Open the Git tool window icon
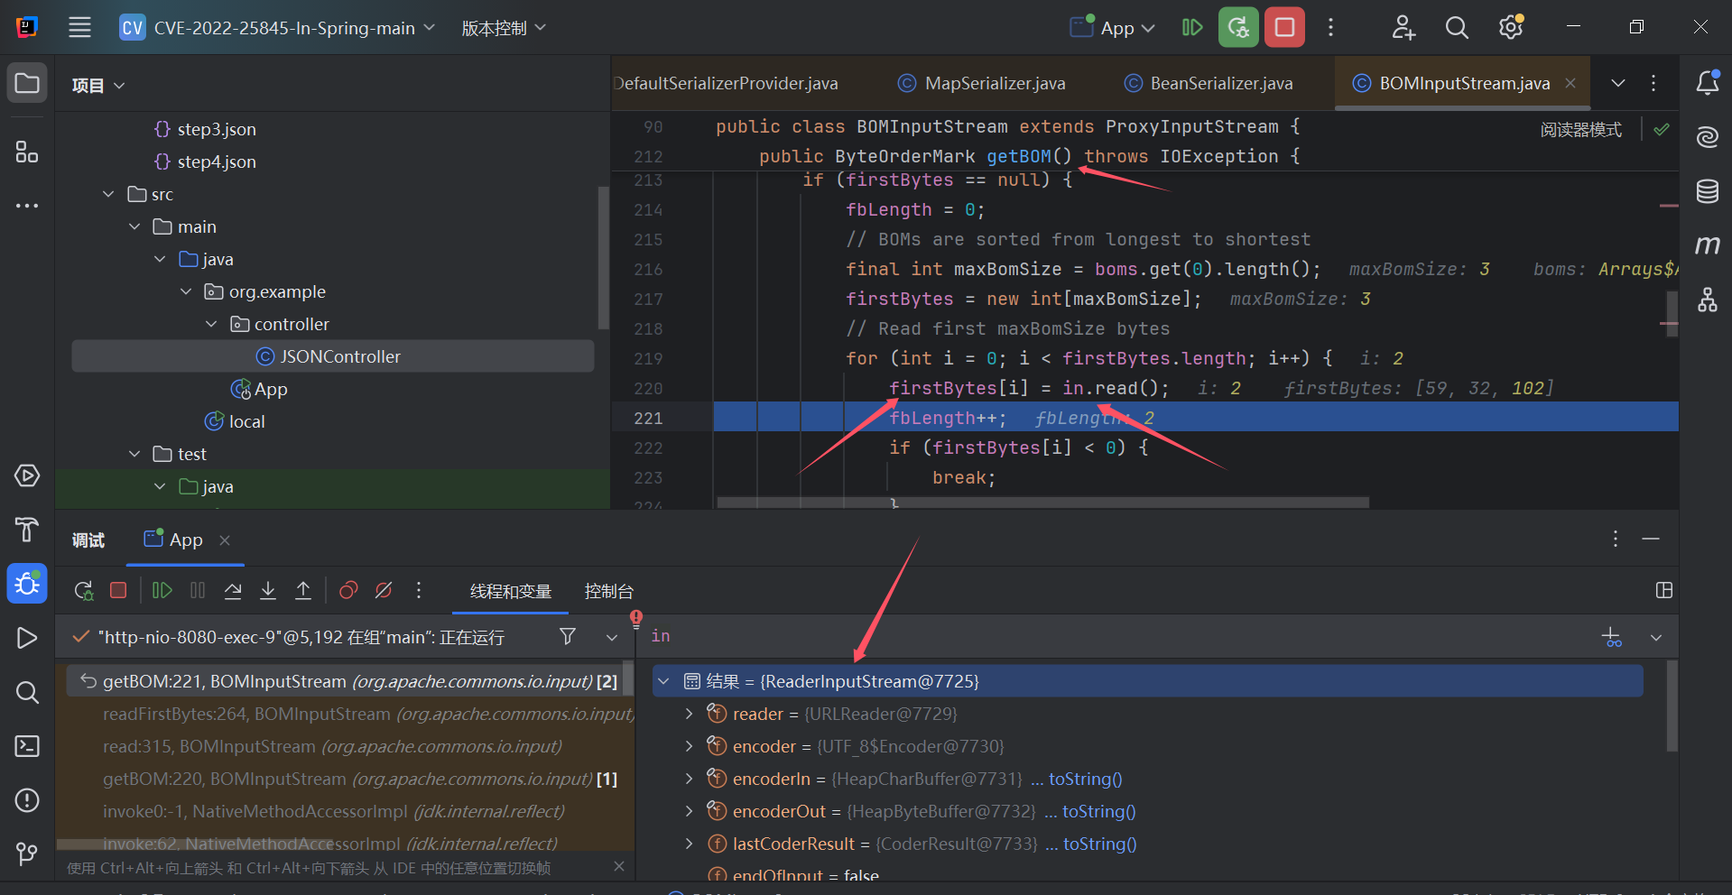Screen dimensions: 1732x895 pyautogui.click(x=27, y=853)
